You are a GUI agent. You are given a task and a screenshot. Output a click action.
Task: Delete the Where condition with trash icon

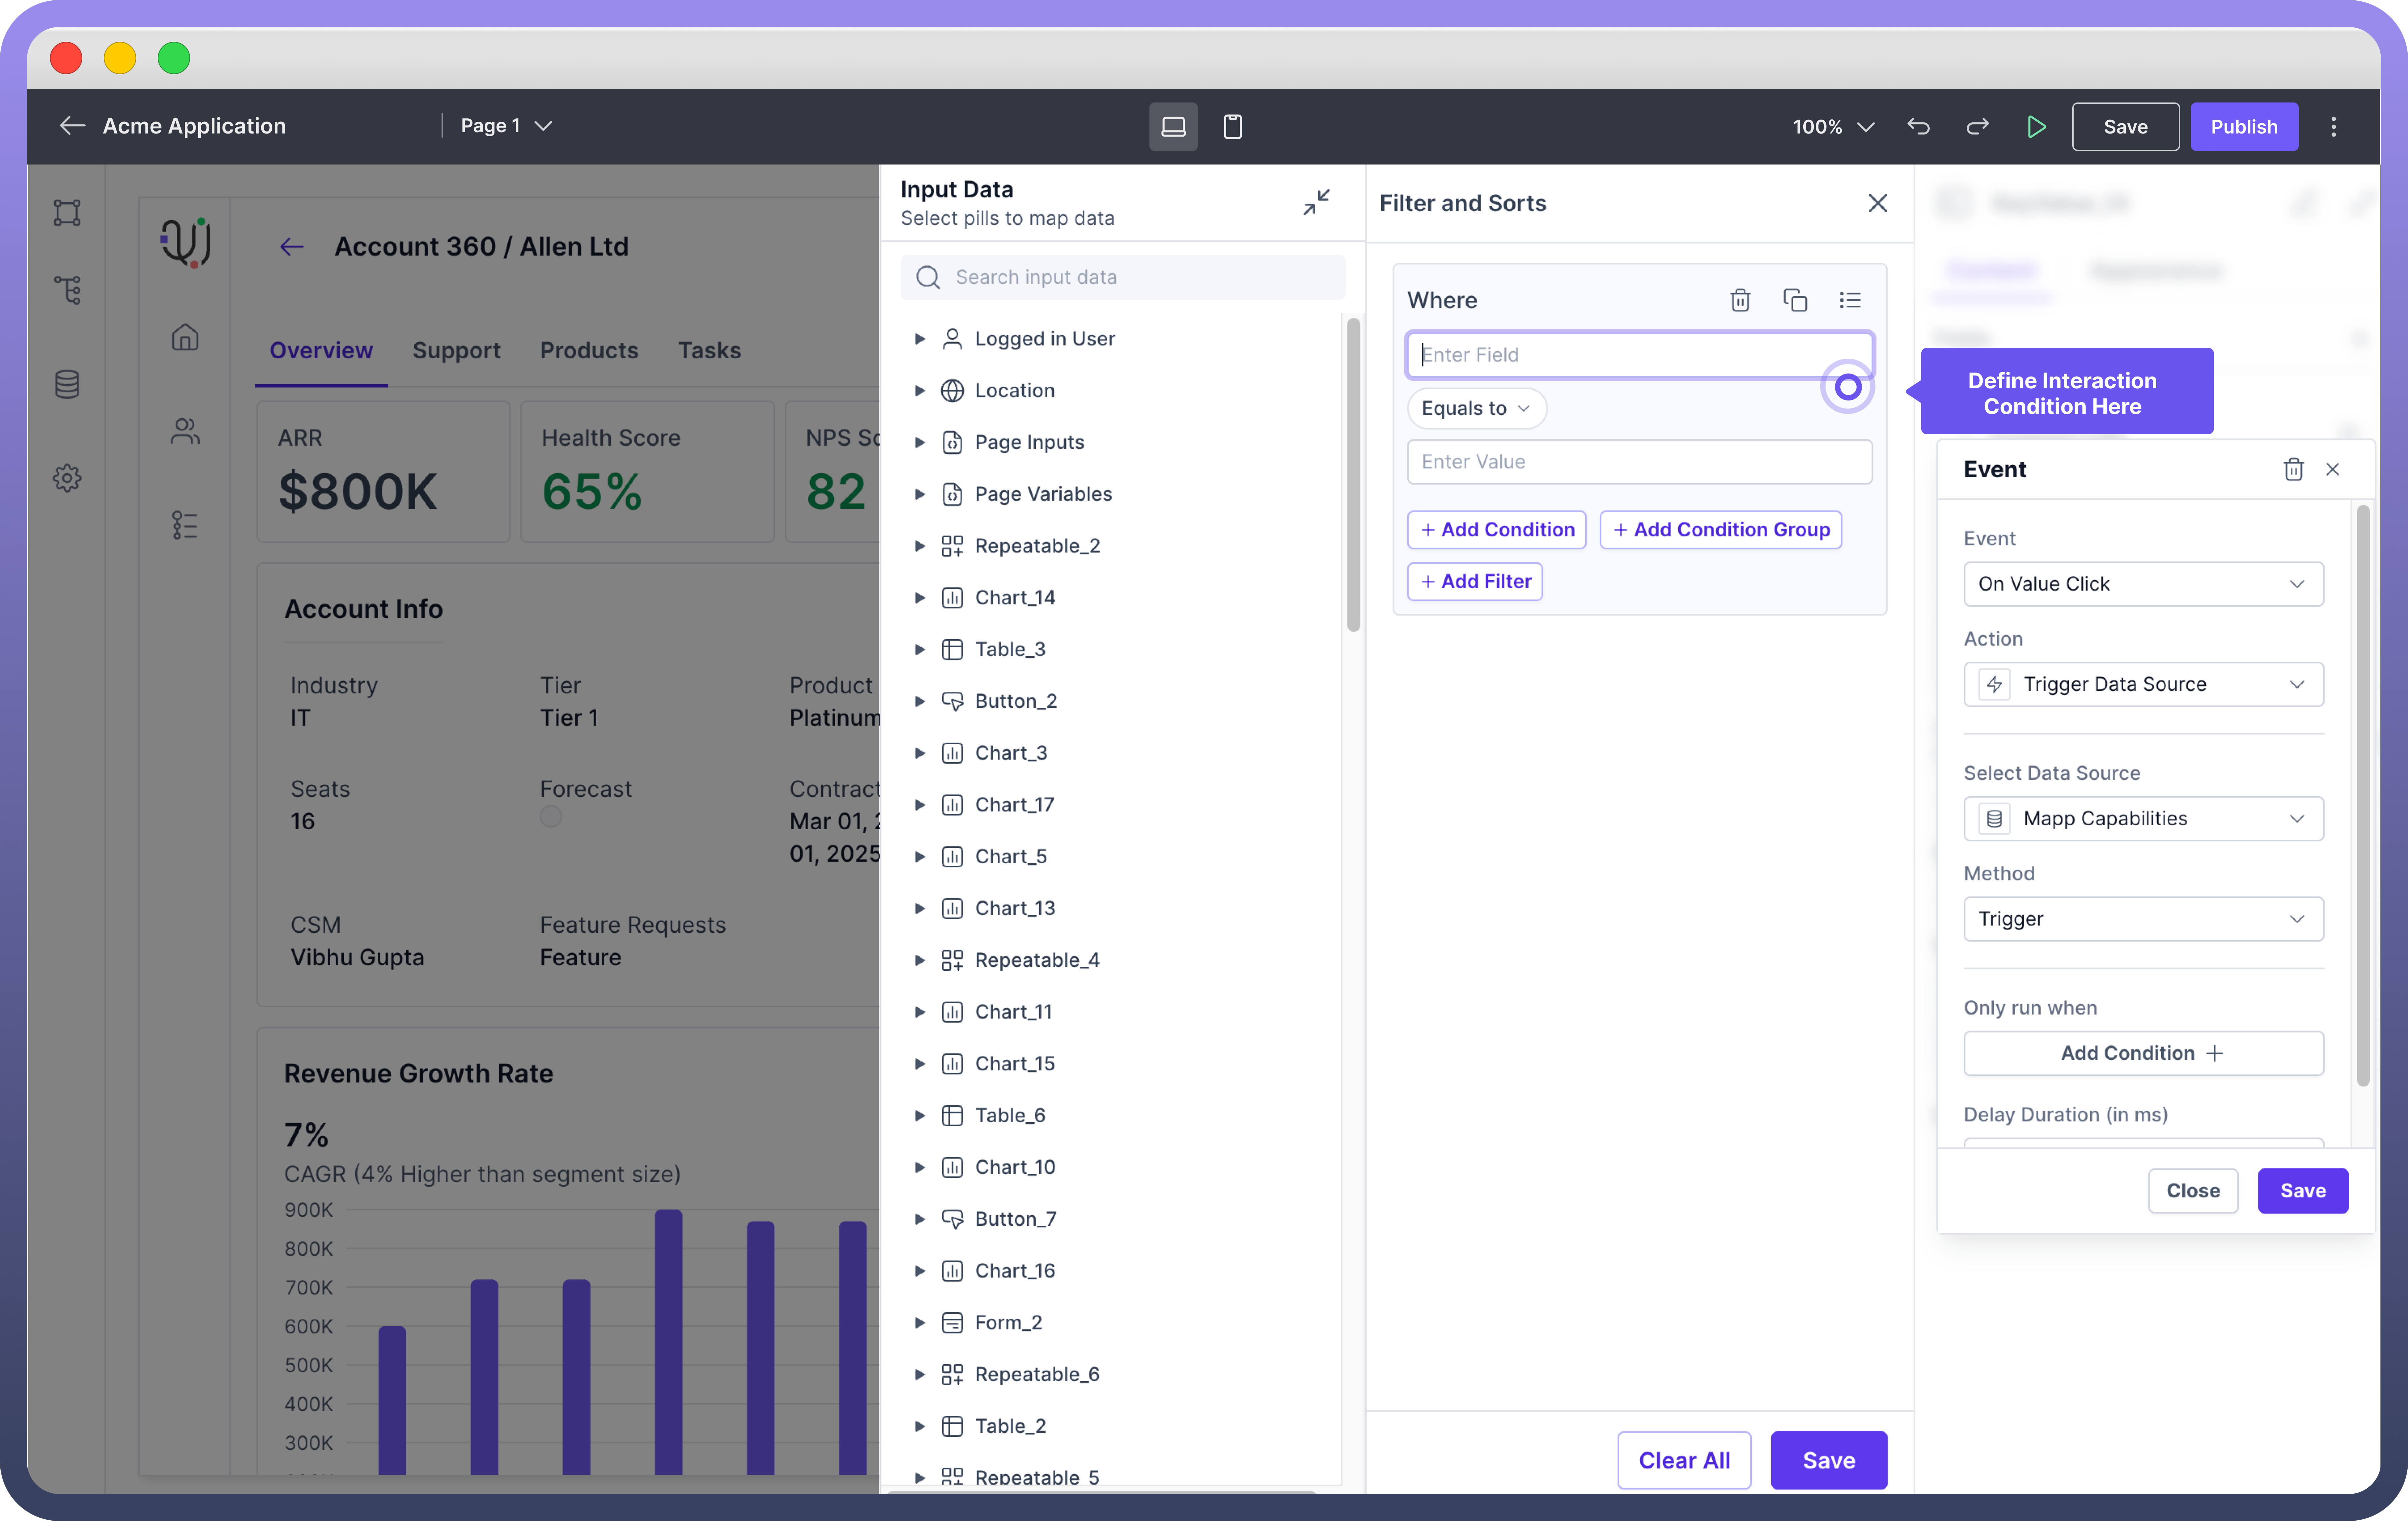pyautogui.click(x=1740, y=300)
